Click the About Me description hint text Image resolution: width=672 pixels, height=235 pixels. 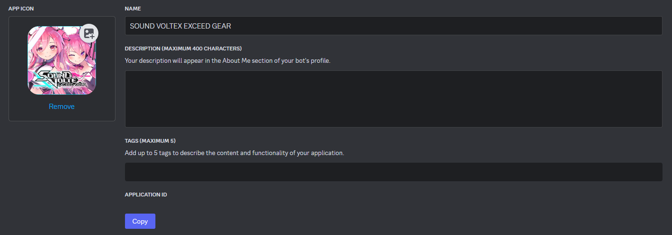(x=227, y=60)
